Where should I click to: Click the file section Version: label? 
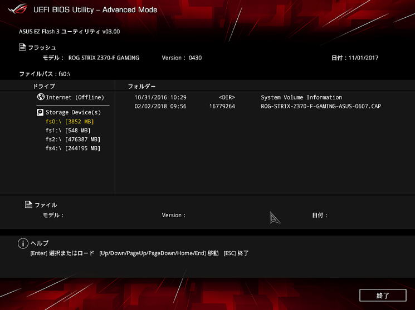174,215
